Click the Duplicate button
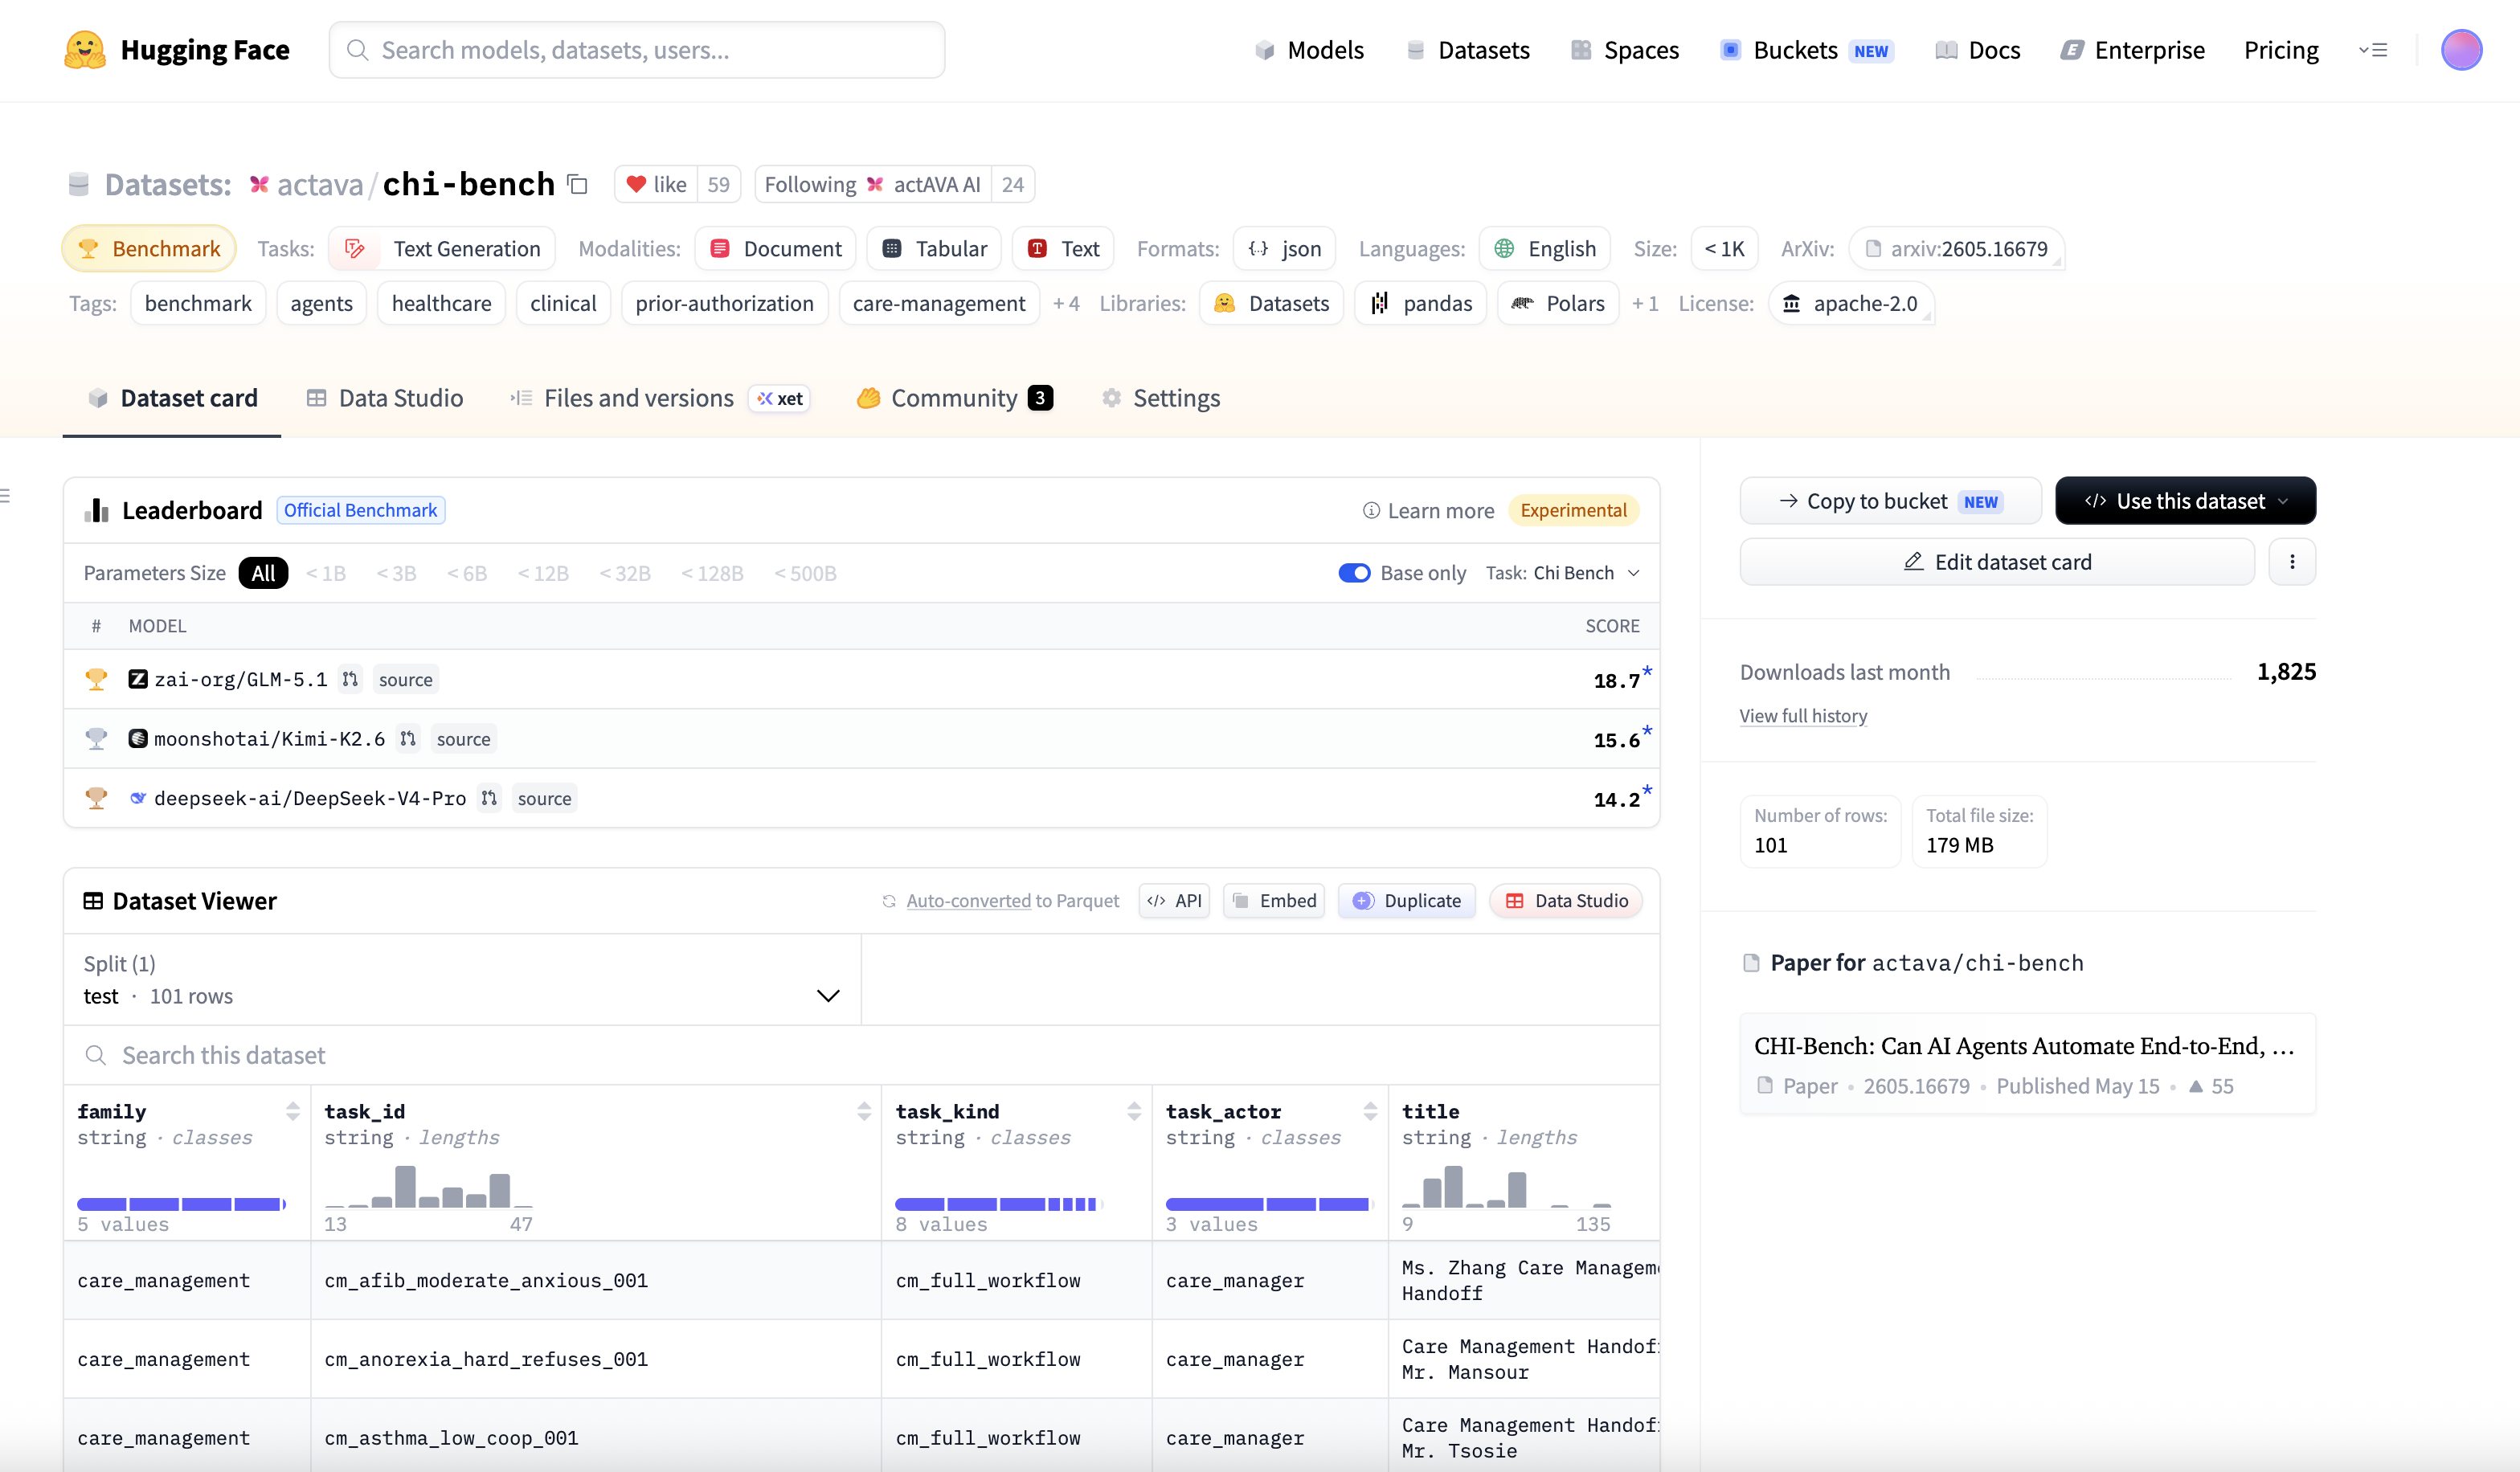2520x1472 pixels. pyautogui.click(x=1406, y=901)
